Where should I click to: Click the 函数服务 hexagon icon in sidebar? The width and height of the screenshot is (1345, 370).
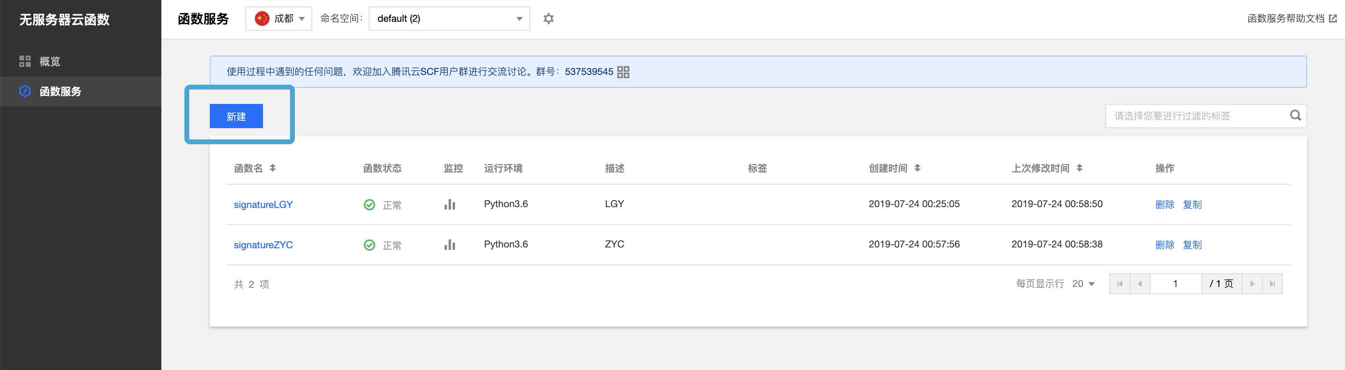(25, 91)
